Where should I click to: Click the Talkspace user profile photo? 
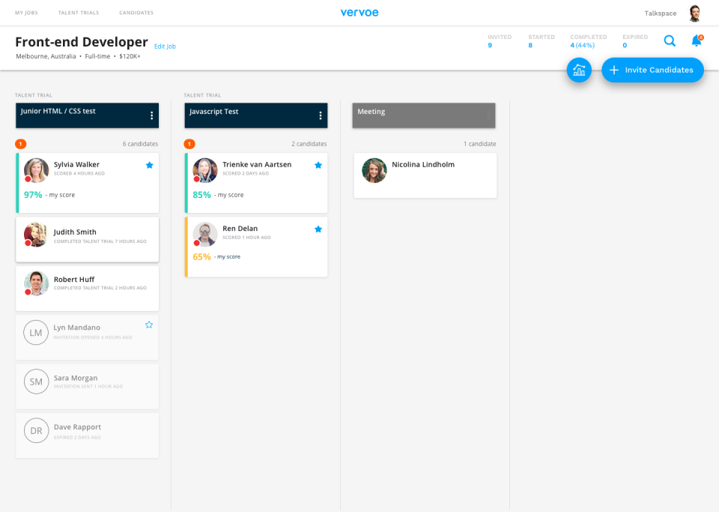click(x=695, y=13)
